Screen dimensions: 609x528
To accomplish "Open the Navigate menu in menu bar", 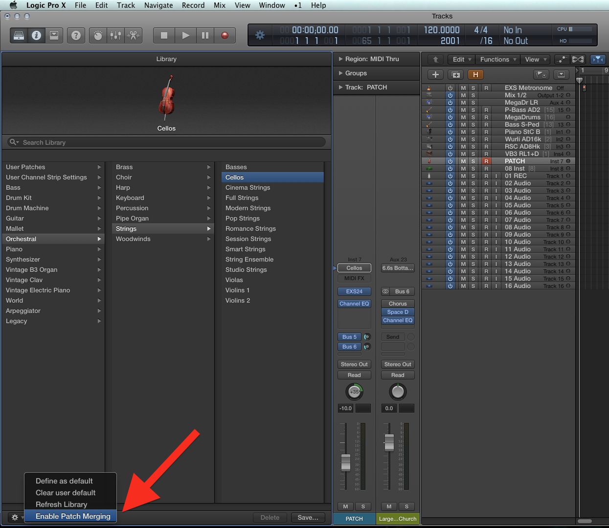I will [x=158, y=5].
